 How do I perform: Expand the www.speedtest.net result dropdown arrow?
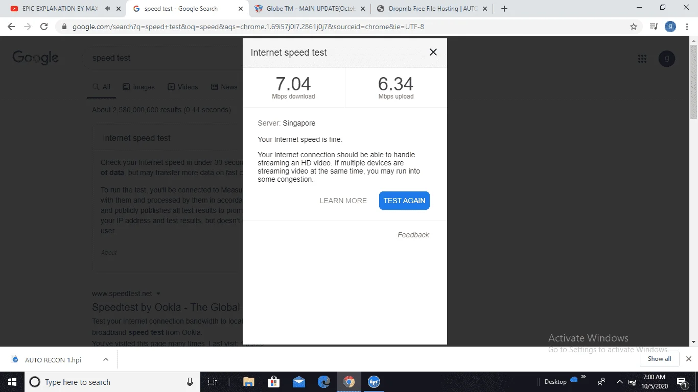pyautogui.click(x=158, y=293)
